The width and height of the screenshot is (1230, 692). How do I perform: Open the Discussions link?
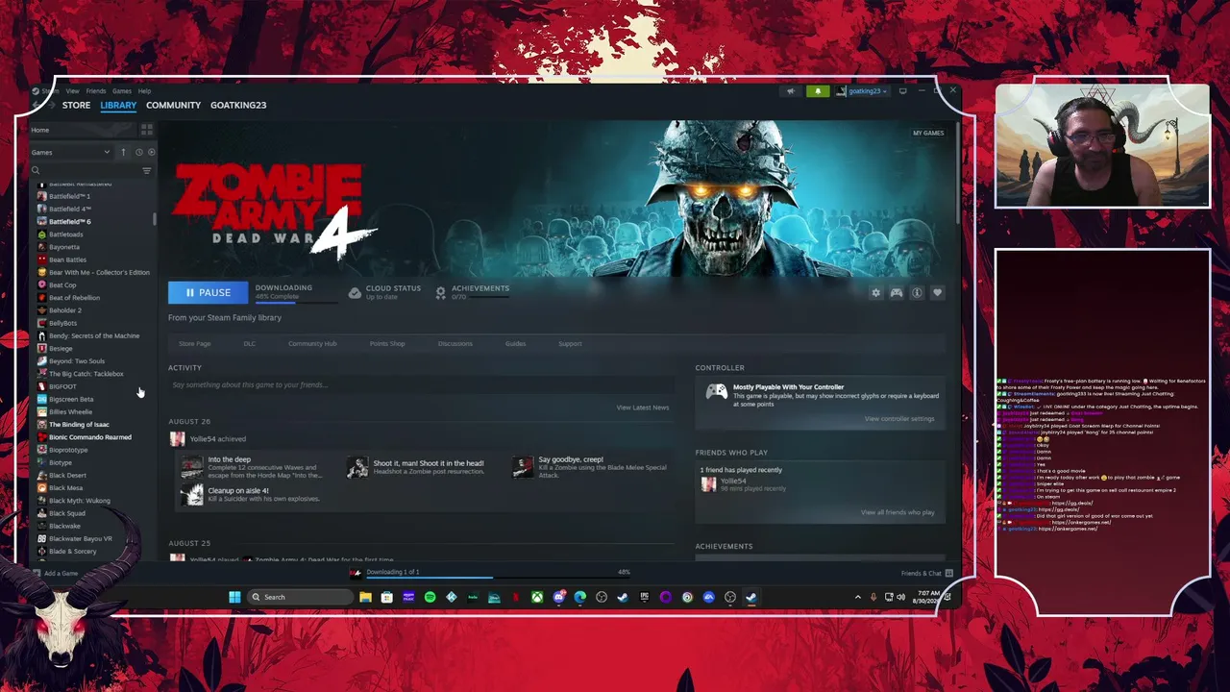pyautogui.click(x=455, y=343)
